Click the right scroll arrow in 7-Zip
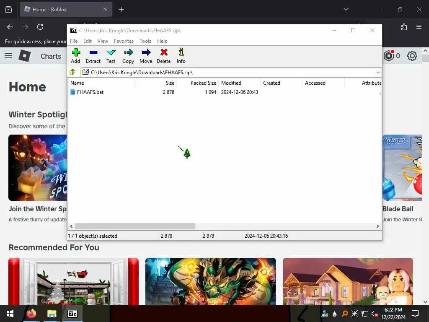429x322 pixels. pyautogui.click(x=377, y=226)
